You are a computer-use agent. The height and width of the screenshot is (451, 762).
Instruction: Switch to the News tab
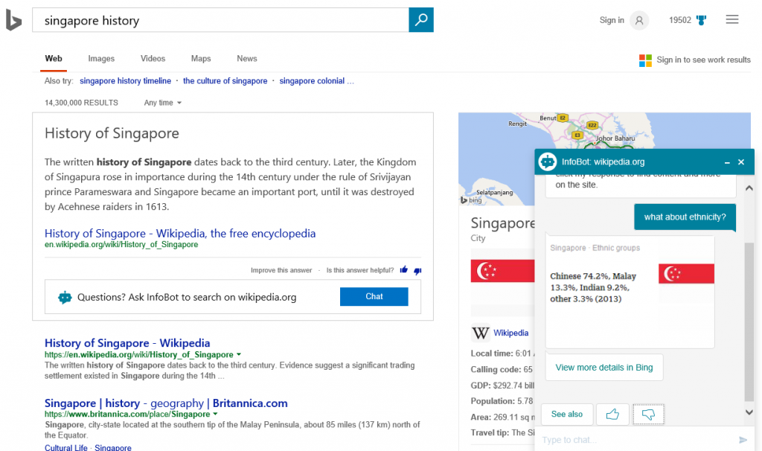(x=247, y=58)
